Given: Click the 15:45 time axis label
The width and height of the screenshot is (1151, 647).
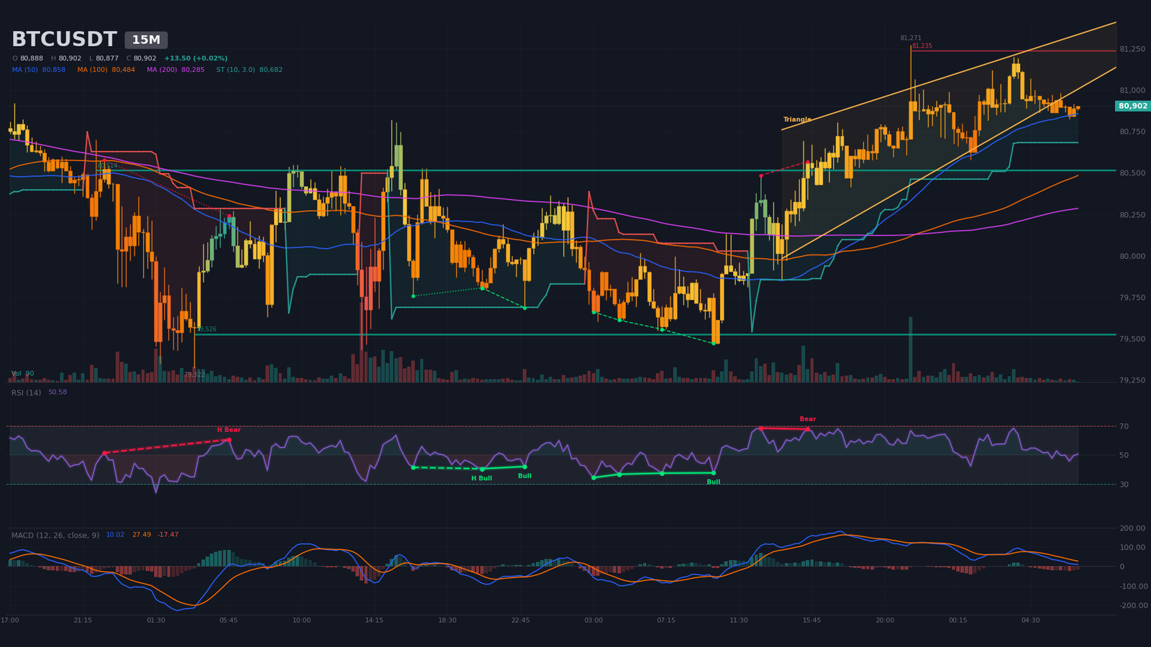Looking at the screenshot, I should [811, 620].
